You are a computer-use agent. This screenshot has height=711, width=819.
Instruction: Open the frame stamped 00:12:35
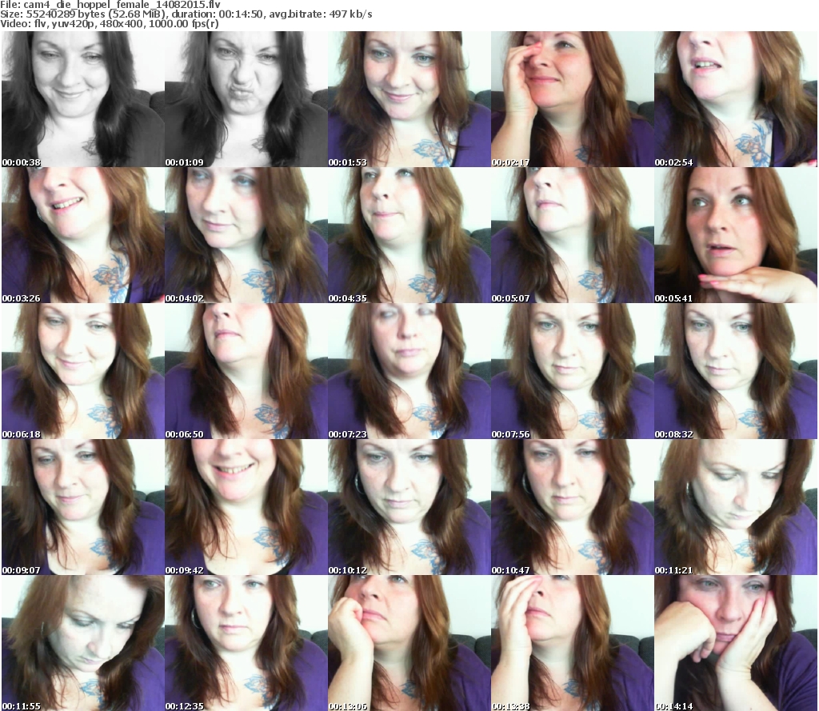[x=246, y=643]
